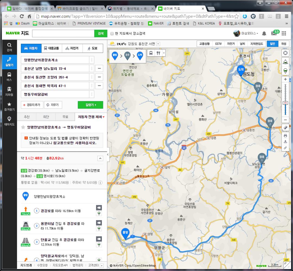Open the theme map sidebar icon
The height and width of the screenshot is (271, 293).
tap(9, 120)
